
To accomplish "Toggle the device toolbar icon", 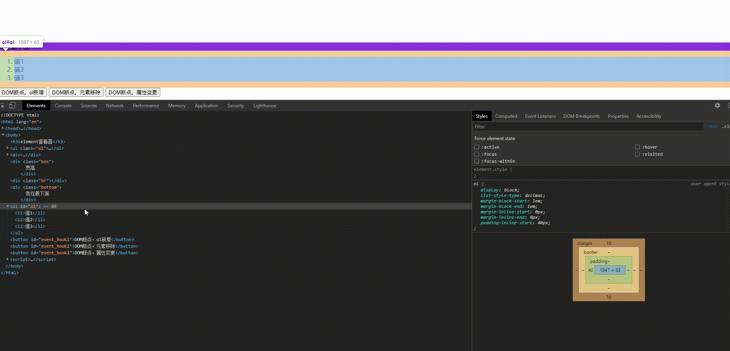I will click(x=12, y=105).
